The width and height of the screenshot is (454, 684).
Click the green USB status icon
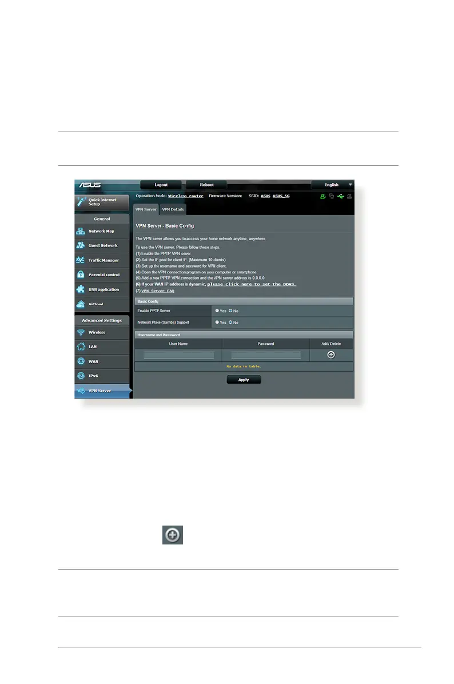(341, 196)
